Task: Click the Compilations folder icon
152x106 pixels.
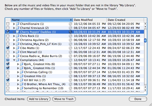Action: pos(18,60)
